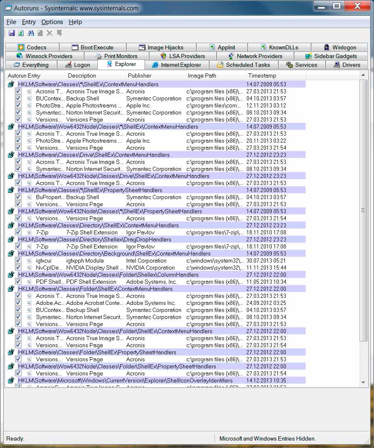Show the Services tab
The width and height of the screenshot is (374, 448).
302,65
